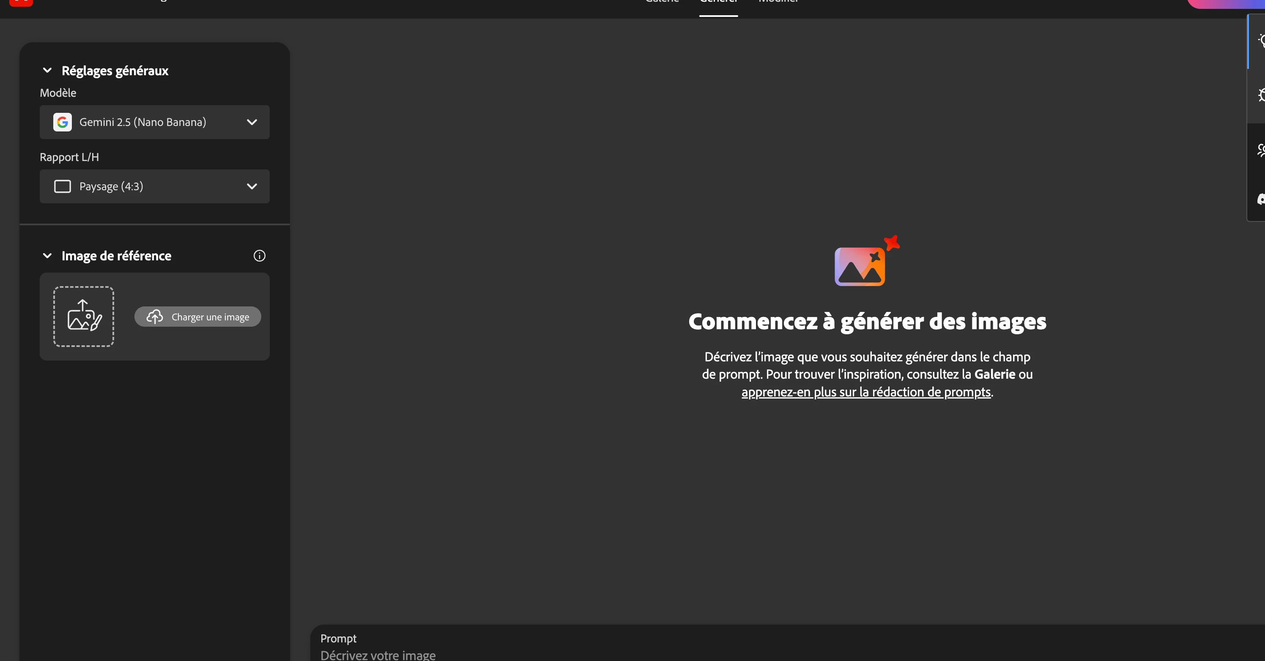Click the red Adobe logo icon
1265x661 pixels.
[21, 3]
